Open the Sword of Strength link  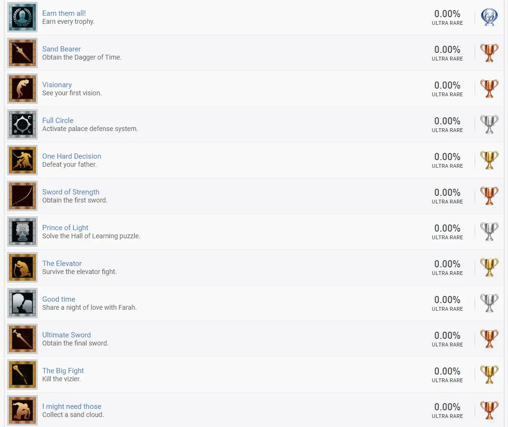71,192
